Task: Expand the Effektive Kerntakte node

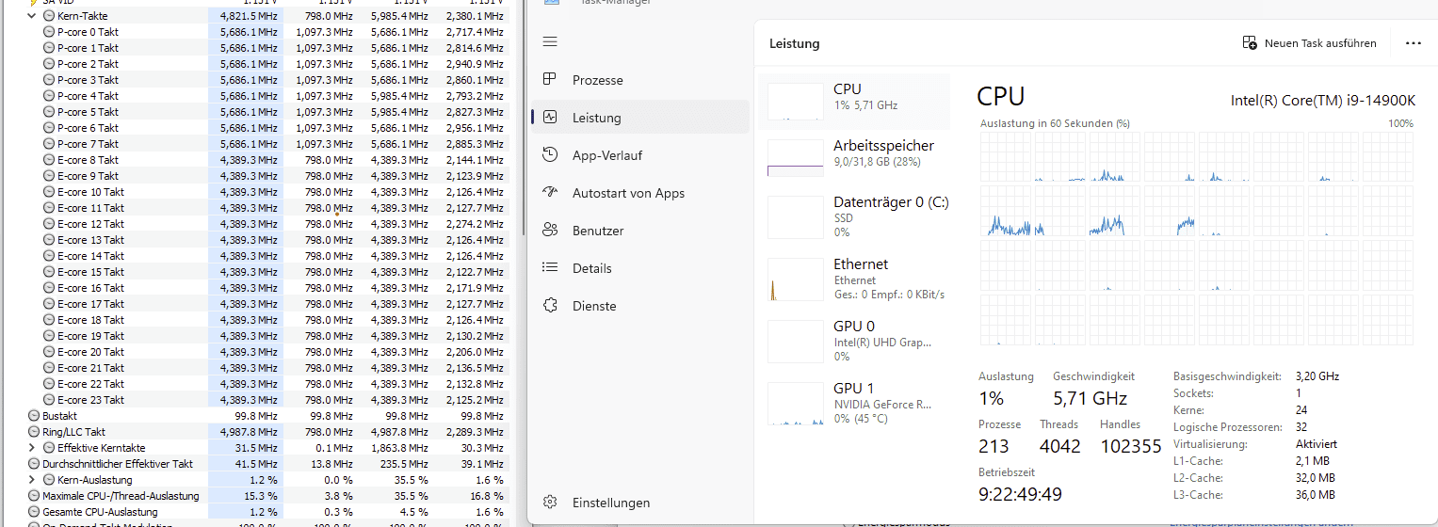Action: coord(32,448)
